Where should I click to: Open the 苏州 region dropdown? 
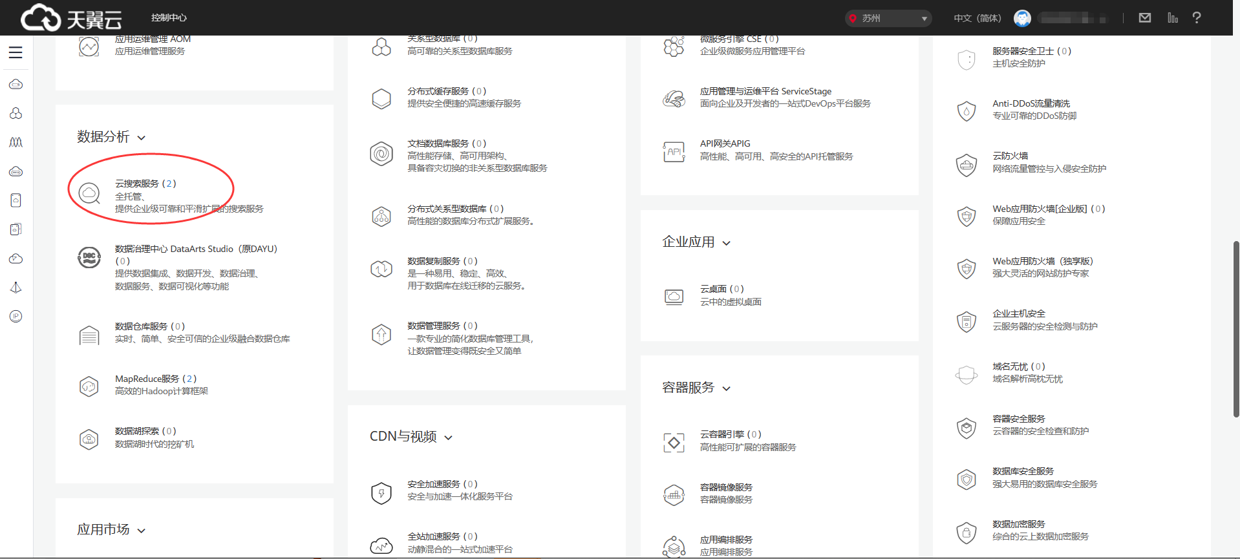tap(888, 18)
